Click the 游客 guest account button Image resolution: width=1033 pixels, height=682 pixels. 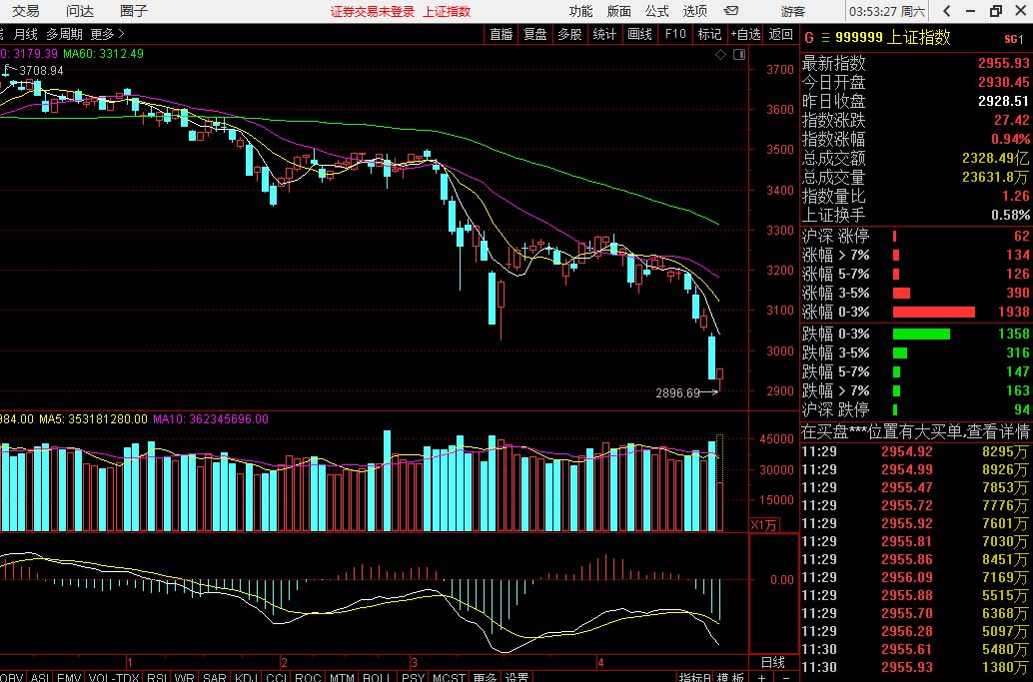click(x=793, y=11)
